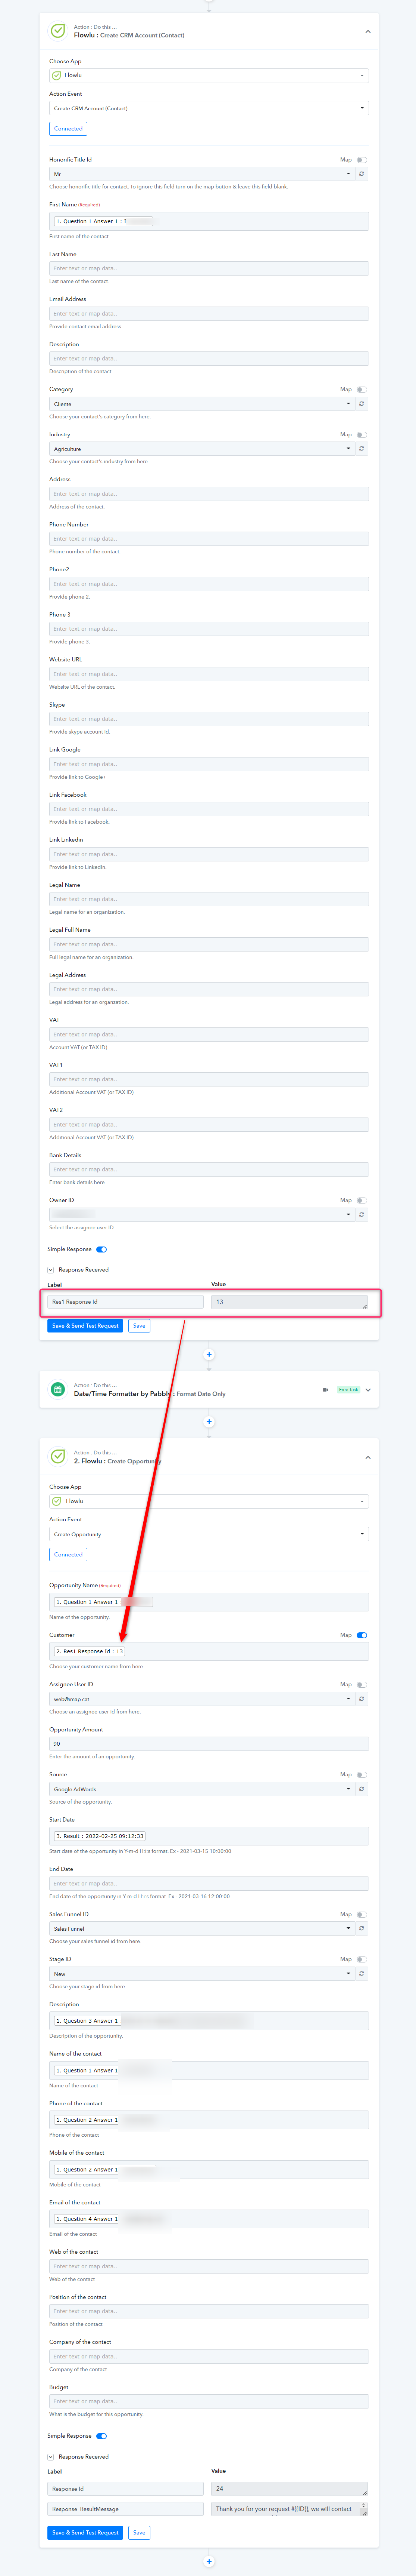Toggle Map for Owner ID
This screenshot has height=2576, width=416.
[361, 1201]
